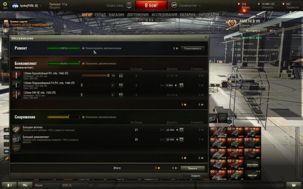Screen dimensions: 303x189
Task: Click the platoon creation badge icon
Action: 129,5
